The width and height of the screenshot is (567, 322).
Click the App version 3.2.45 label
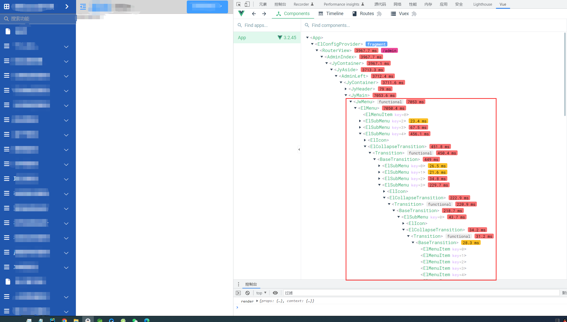pos(286,37)
